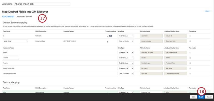Click the document_date attribute name field
The image size is (214, 101).
tap(151, 41)
